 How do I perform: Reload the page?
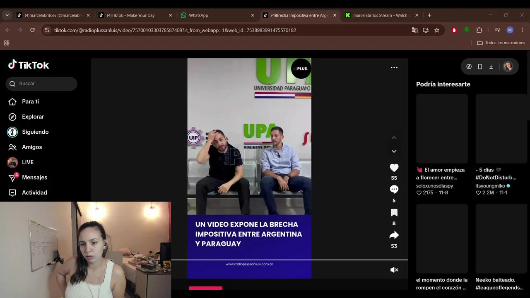click(x=32, y=30)
